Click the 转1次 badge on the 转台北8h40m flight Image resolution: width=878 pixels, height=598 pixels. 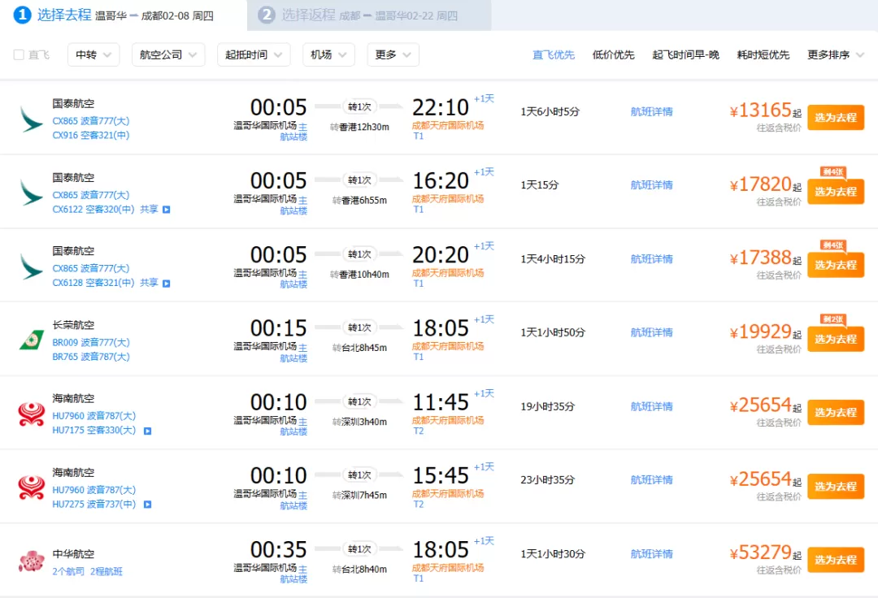pyautogui.click(x=359, y=548)
